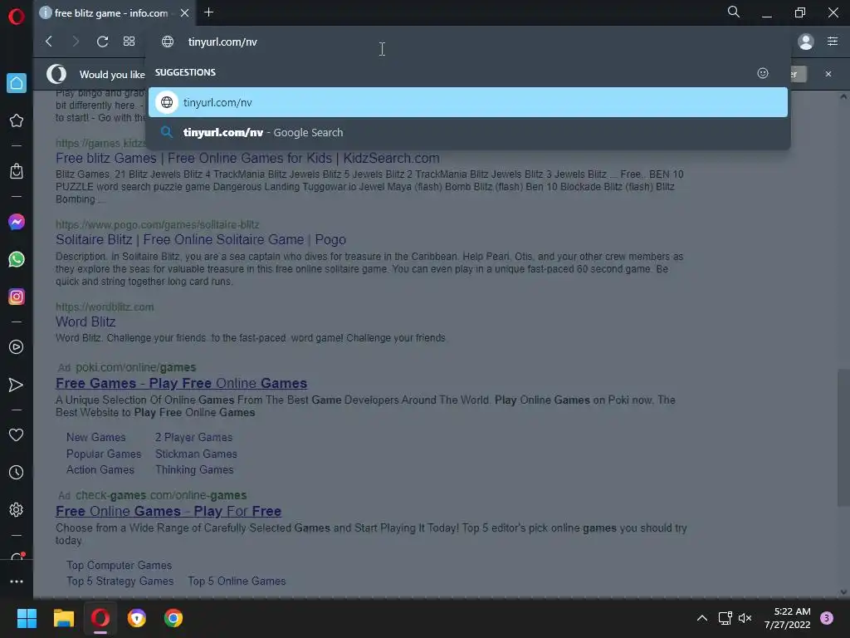Open the Speed Dial grid view
The image size is (850, 638).
pos(129,42)
